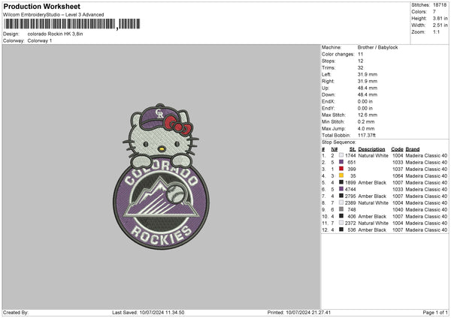Screen dimensions: 451x318
Task: Click the Page 1 of 1 footer text
Action: pos(435,313)
